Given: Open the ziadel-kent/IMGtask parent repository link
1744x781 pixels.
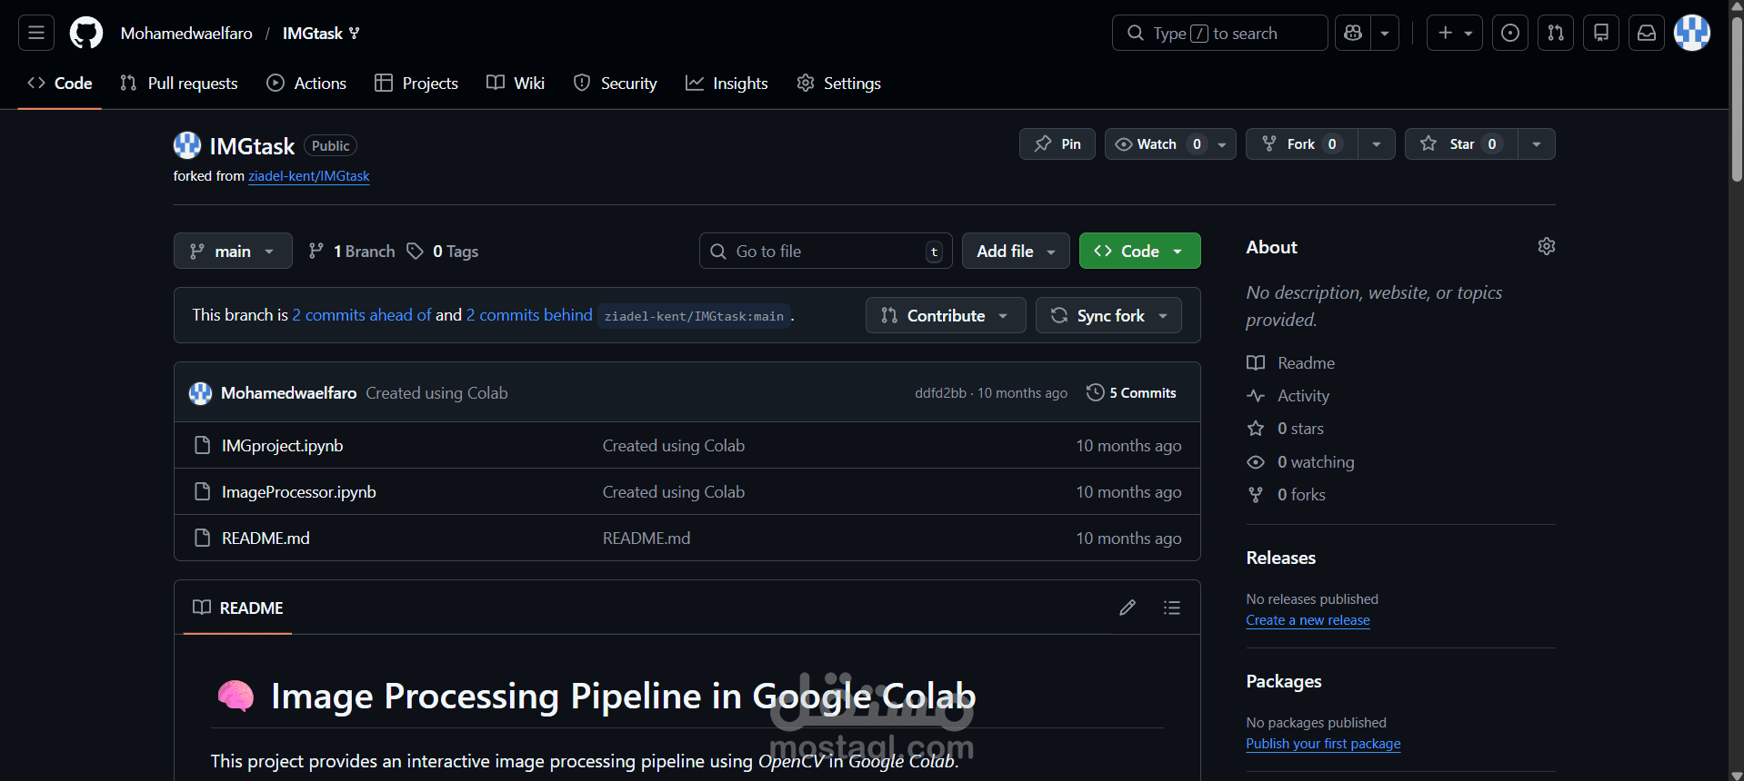Looking at the screenshot, I should [x=309, y=176].
